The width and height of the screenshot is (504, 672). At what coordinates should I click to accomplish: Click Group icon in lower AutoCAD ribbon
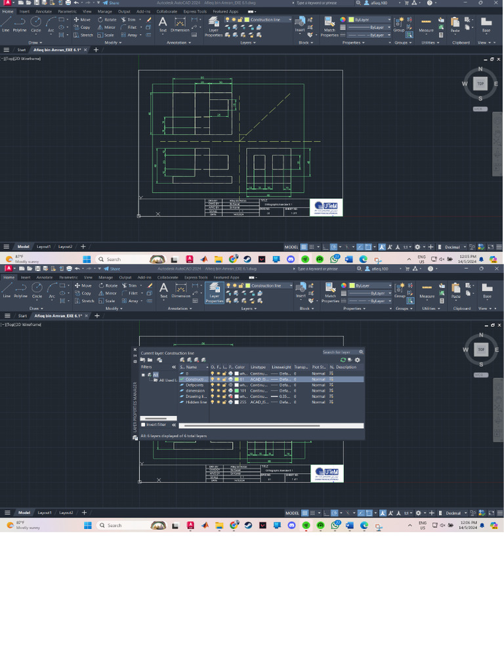(x=400, y=289)
